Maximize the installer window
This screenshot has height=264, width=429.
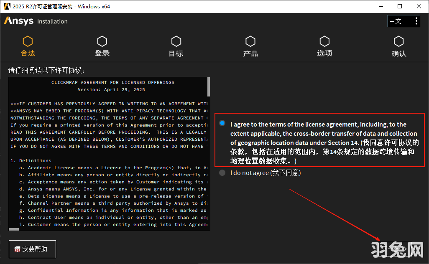pyautogui.click(x=400, y=6)
